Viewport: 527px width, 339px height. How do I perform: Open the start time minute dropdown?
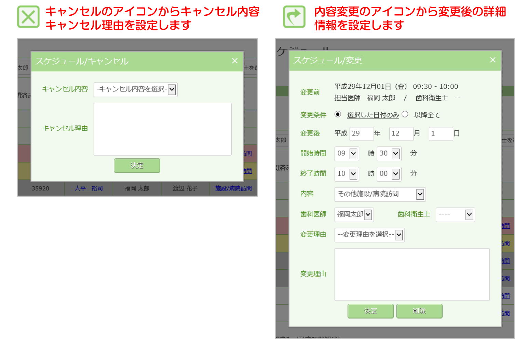coord(389,154)
